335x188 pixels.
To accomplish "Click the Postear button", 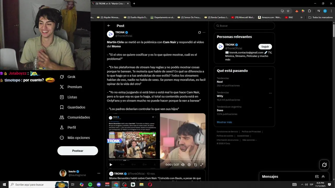I will point(78,151).
